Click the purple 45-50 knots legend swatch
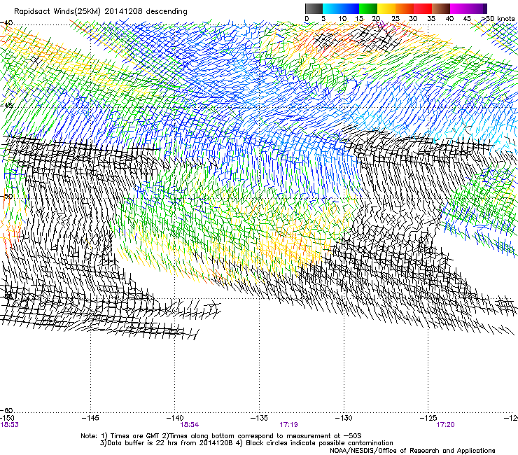 click(477, 8)
